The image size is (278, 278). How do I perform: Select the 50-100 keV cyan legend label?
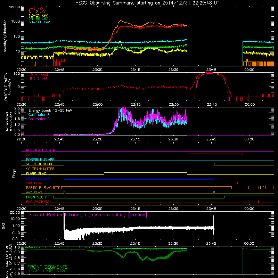point(39,22)
